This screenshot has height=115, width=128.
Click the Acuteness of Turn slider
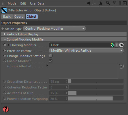tap(96, 93)
